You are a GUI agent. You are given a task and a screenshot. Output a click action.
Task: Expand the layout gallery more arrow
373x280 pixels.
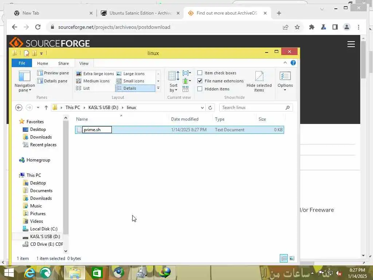click(x=158, y=88)
